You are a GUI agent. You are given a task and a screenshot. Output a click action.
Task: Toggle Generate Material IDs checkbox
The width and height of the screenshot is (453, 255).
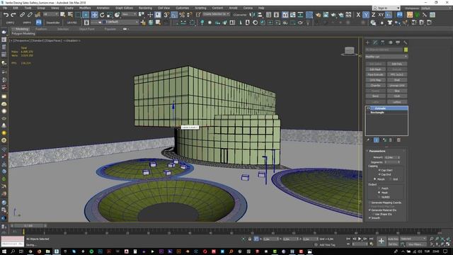tap(369, 210)
